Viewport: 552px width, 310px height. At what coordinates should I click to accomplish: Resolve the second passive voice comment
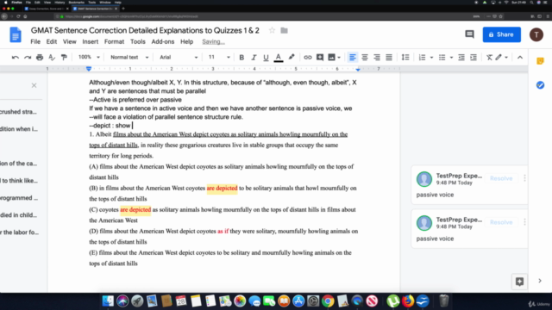[501, 222]
